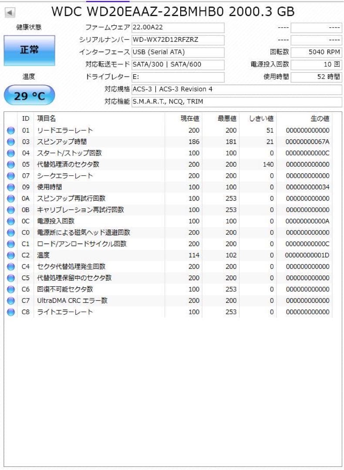Click status orb for UltraDMA CRC エラー数 row

[11, 301]
